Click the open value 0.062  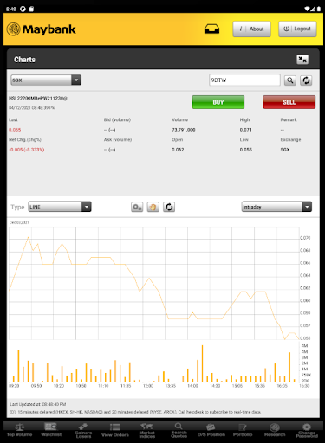(x=178, y=150)
